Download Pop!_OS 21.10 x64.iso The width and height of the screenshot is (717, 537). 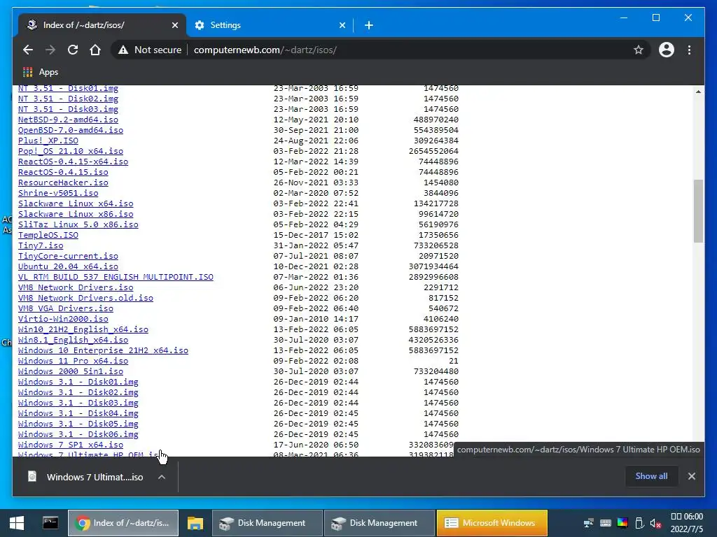(x=71, y=151)
